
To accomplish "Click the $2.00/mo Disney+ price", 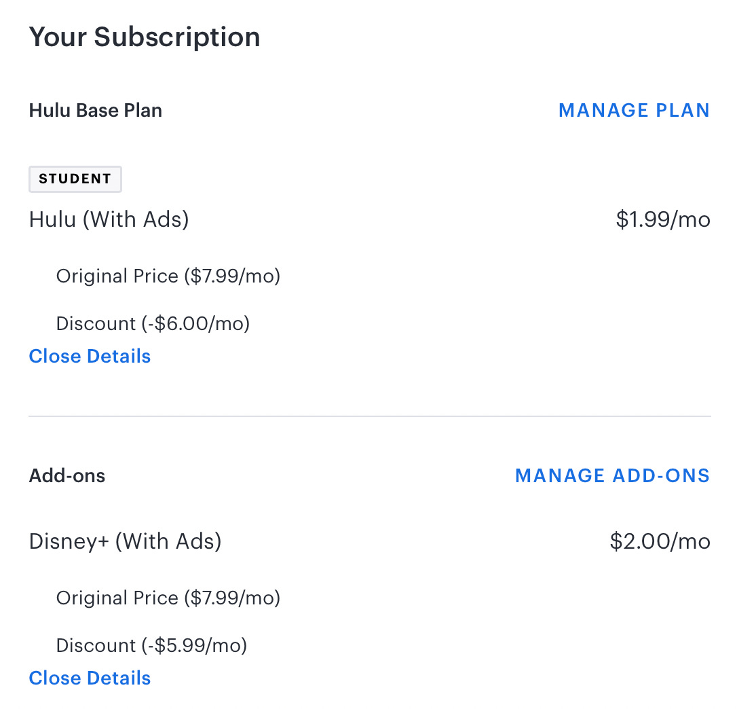I will coord(659,541).
